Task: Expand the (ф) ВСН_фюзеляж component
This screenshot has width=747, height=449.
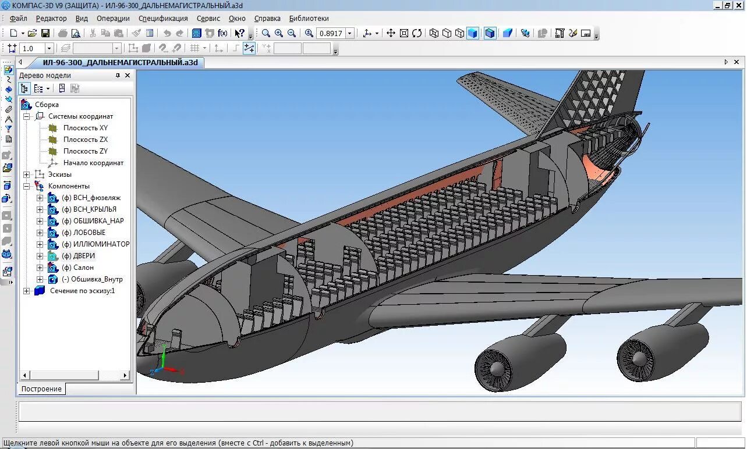Action: point(40,198)
